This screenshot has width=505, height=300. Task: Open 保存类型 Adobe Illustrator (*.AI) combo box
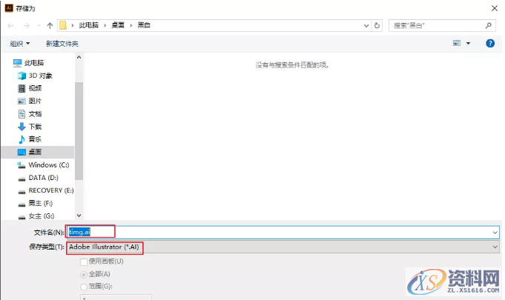coord(283,247)
